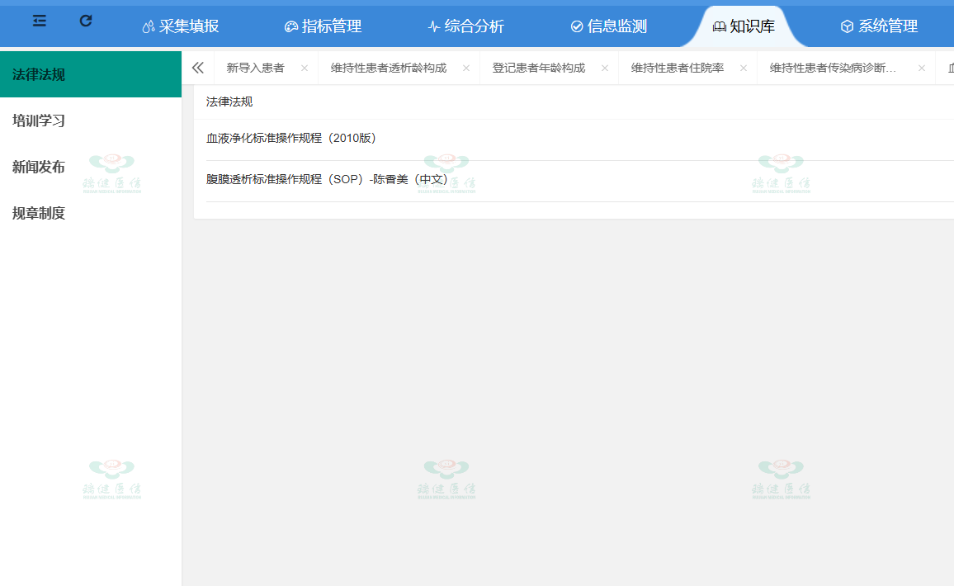Click the droplet icon beside 采集填报
954x586 pixels.
(x=148, y=26)
